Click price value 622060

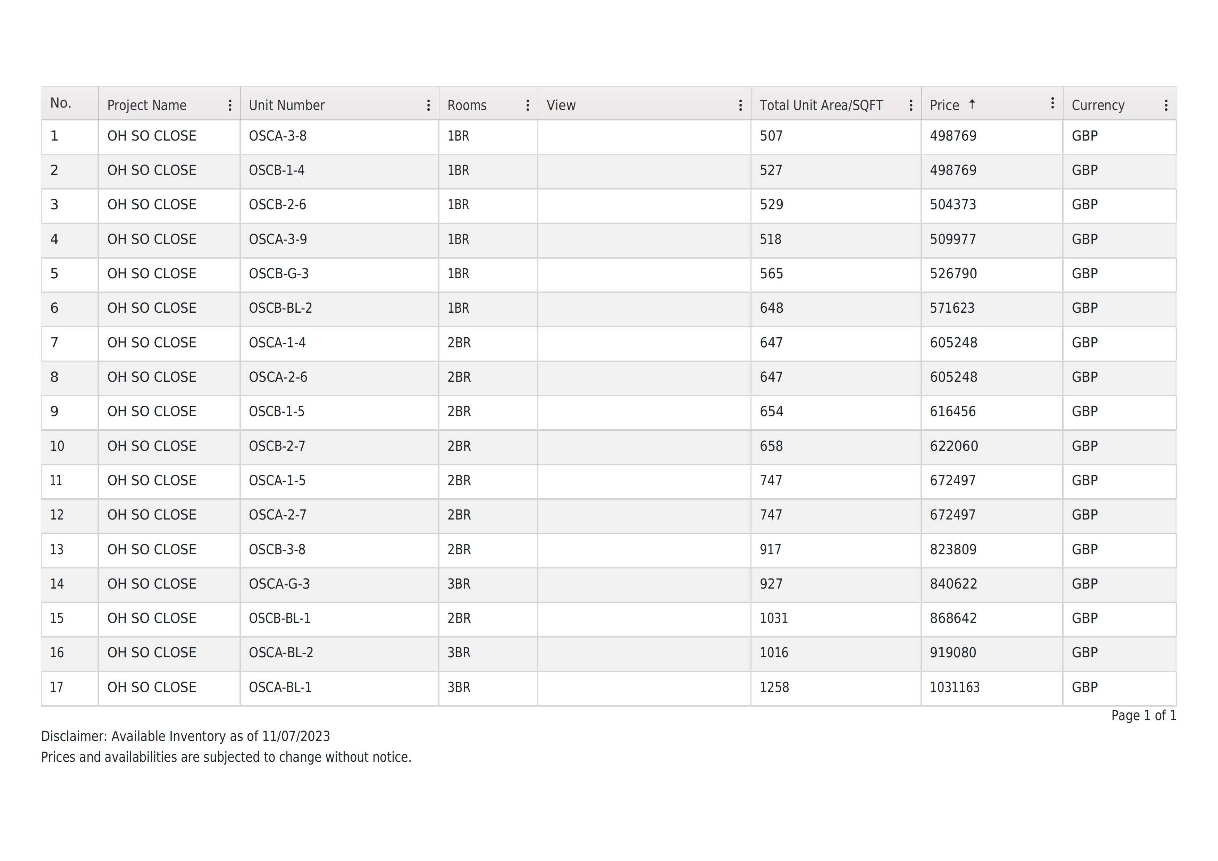point(954,446)
